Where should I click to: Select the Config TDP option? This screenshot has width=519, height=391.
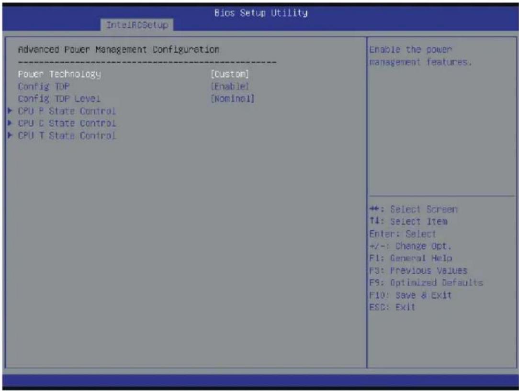(x=44, y=87)
